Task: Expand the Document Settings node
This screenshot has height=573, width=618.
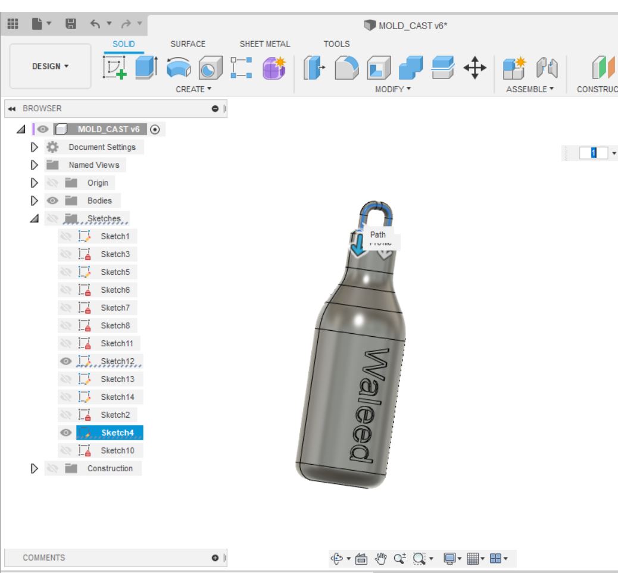Action: point(34,147)
